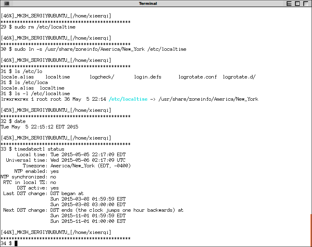
Task: Click 'lrwxrwxrwx' permissions string
Action: click(15, 99)
